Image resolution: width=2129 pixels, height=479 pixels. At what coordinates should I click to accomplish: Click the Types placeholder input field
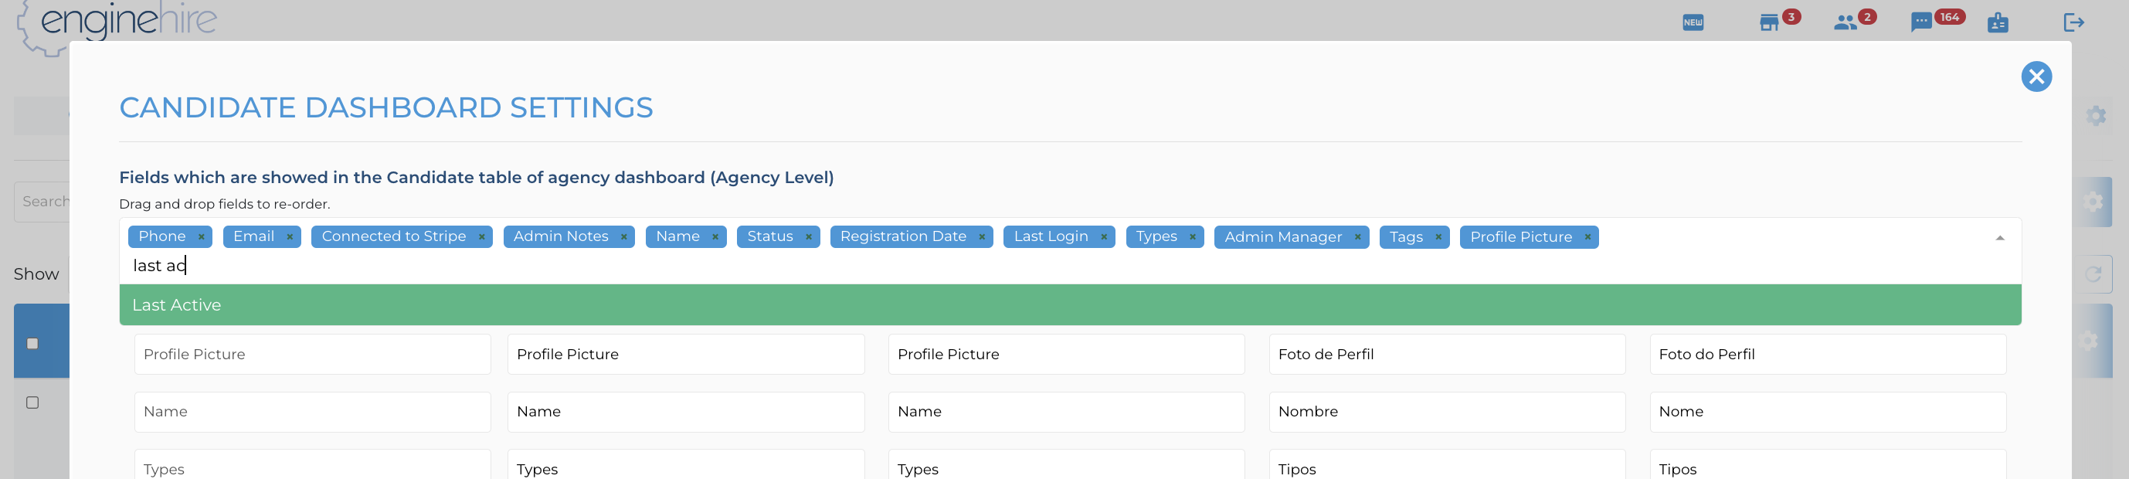312,465
